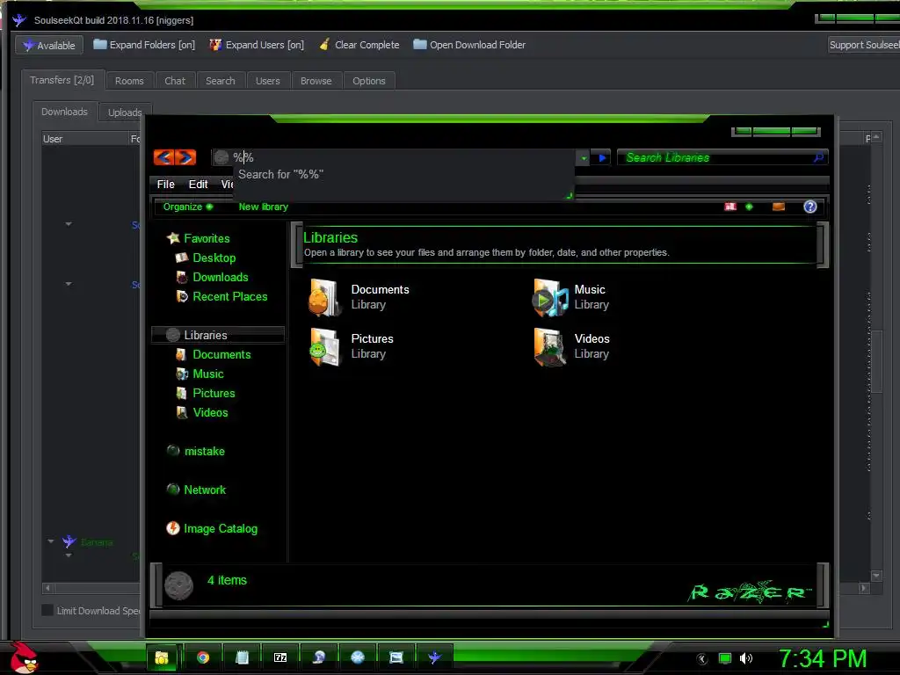Image resolution: width=900 pixels, height=675 pixels.
Task: Click Soulseek vertical scrollbar down arrow
Action: click(876, 576)
